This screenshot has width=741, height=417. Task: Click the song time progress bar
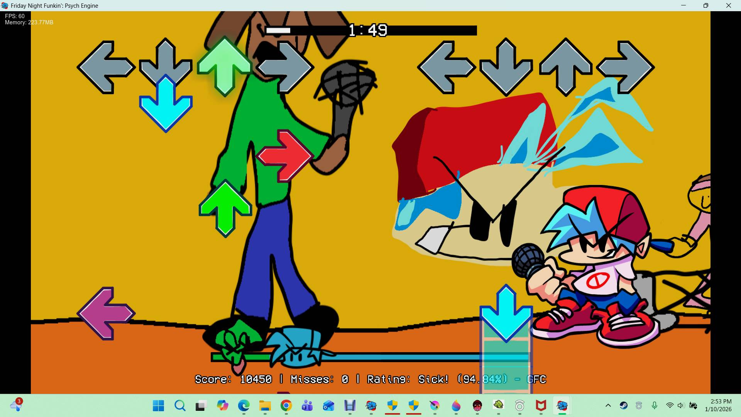[x=370, y=31]
